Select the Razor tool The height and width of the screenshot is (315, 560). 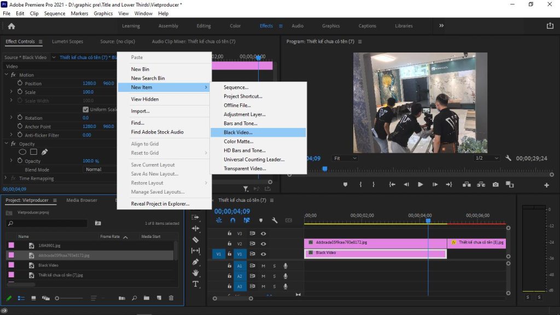click(x=196, y=240)
